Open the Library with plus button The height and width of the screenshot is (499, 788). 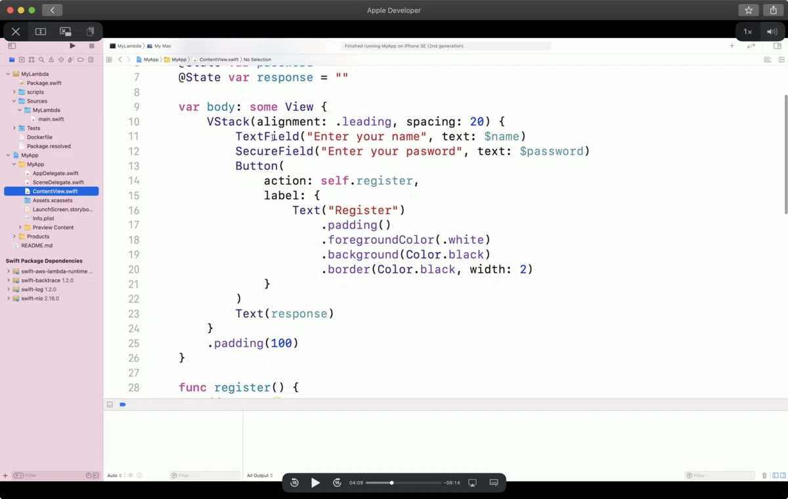[732, 46]
